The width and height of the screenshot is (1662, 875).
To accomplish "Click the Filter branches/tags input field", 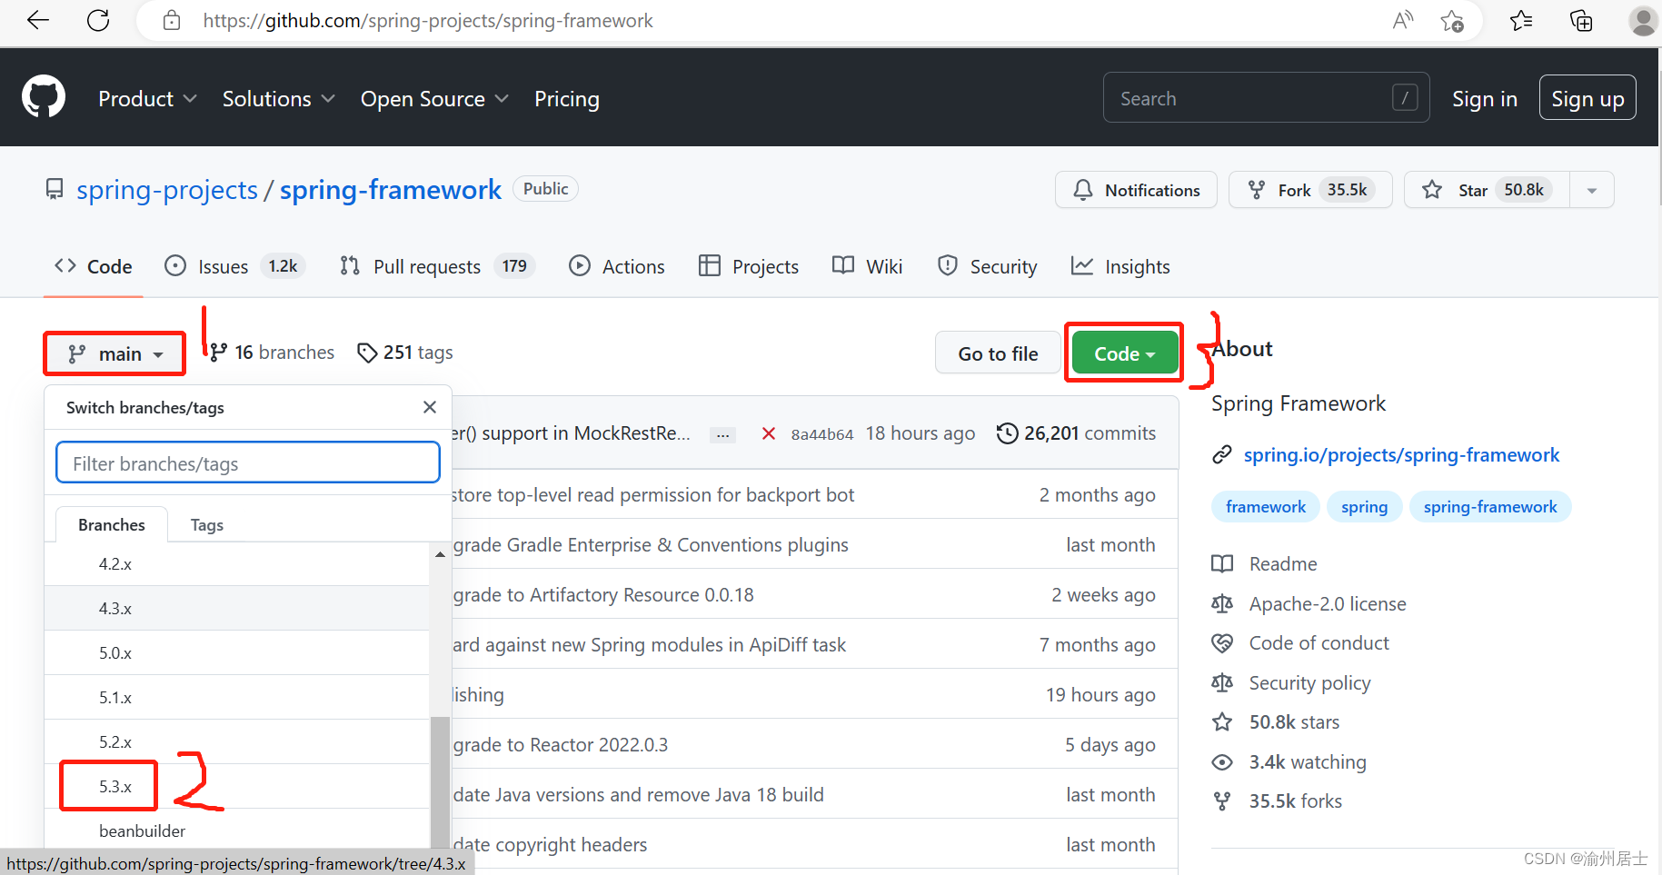I will [248, 462].
